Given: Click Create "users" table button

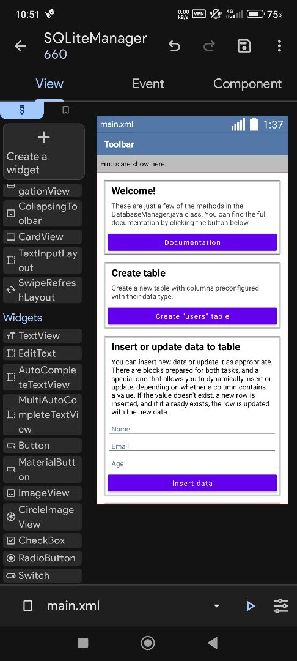Looking at the screenshot, I should point(193,316).
